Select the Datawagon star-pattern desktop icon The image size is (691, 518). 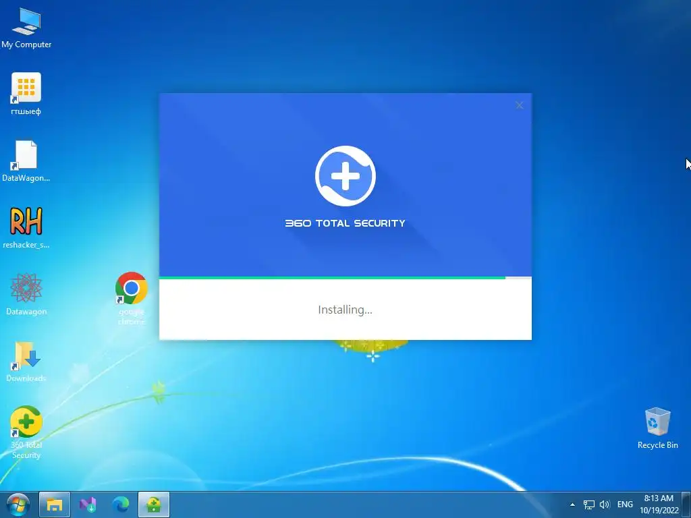click(26, 294)
